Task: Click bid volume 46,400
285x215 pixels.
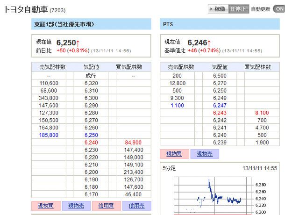Action: [x=133, y=194]
